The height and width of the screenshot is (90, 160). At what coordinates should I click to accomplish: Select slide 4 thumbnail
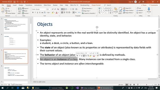[16, 41]
